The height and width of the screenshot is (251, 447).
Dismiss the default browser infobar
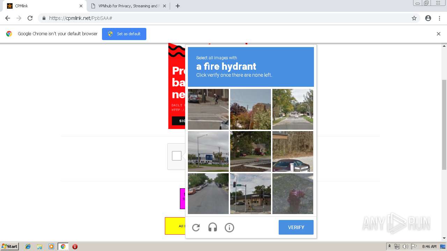point(439,34)
